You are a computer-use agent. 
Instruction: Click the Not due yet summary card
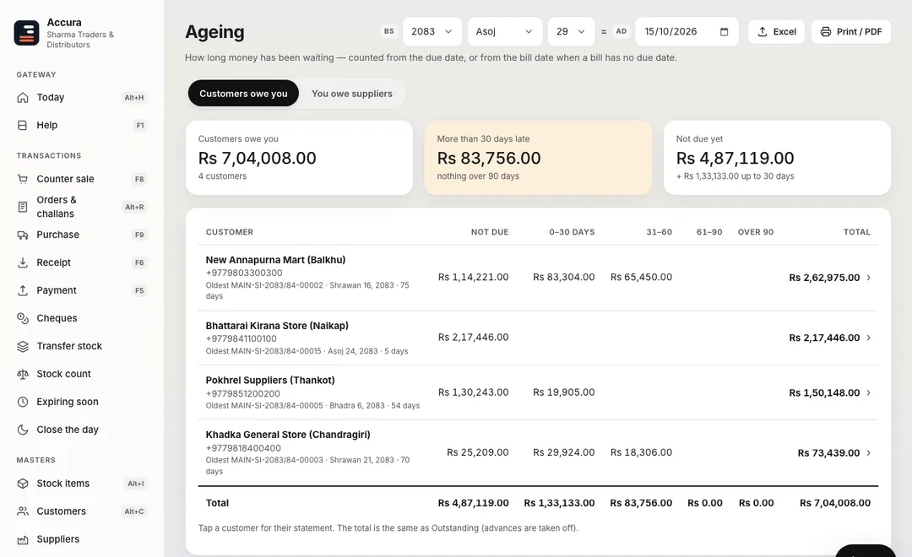pos(777,158)
